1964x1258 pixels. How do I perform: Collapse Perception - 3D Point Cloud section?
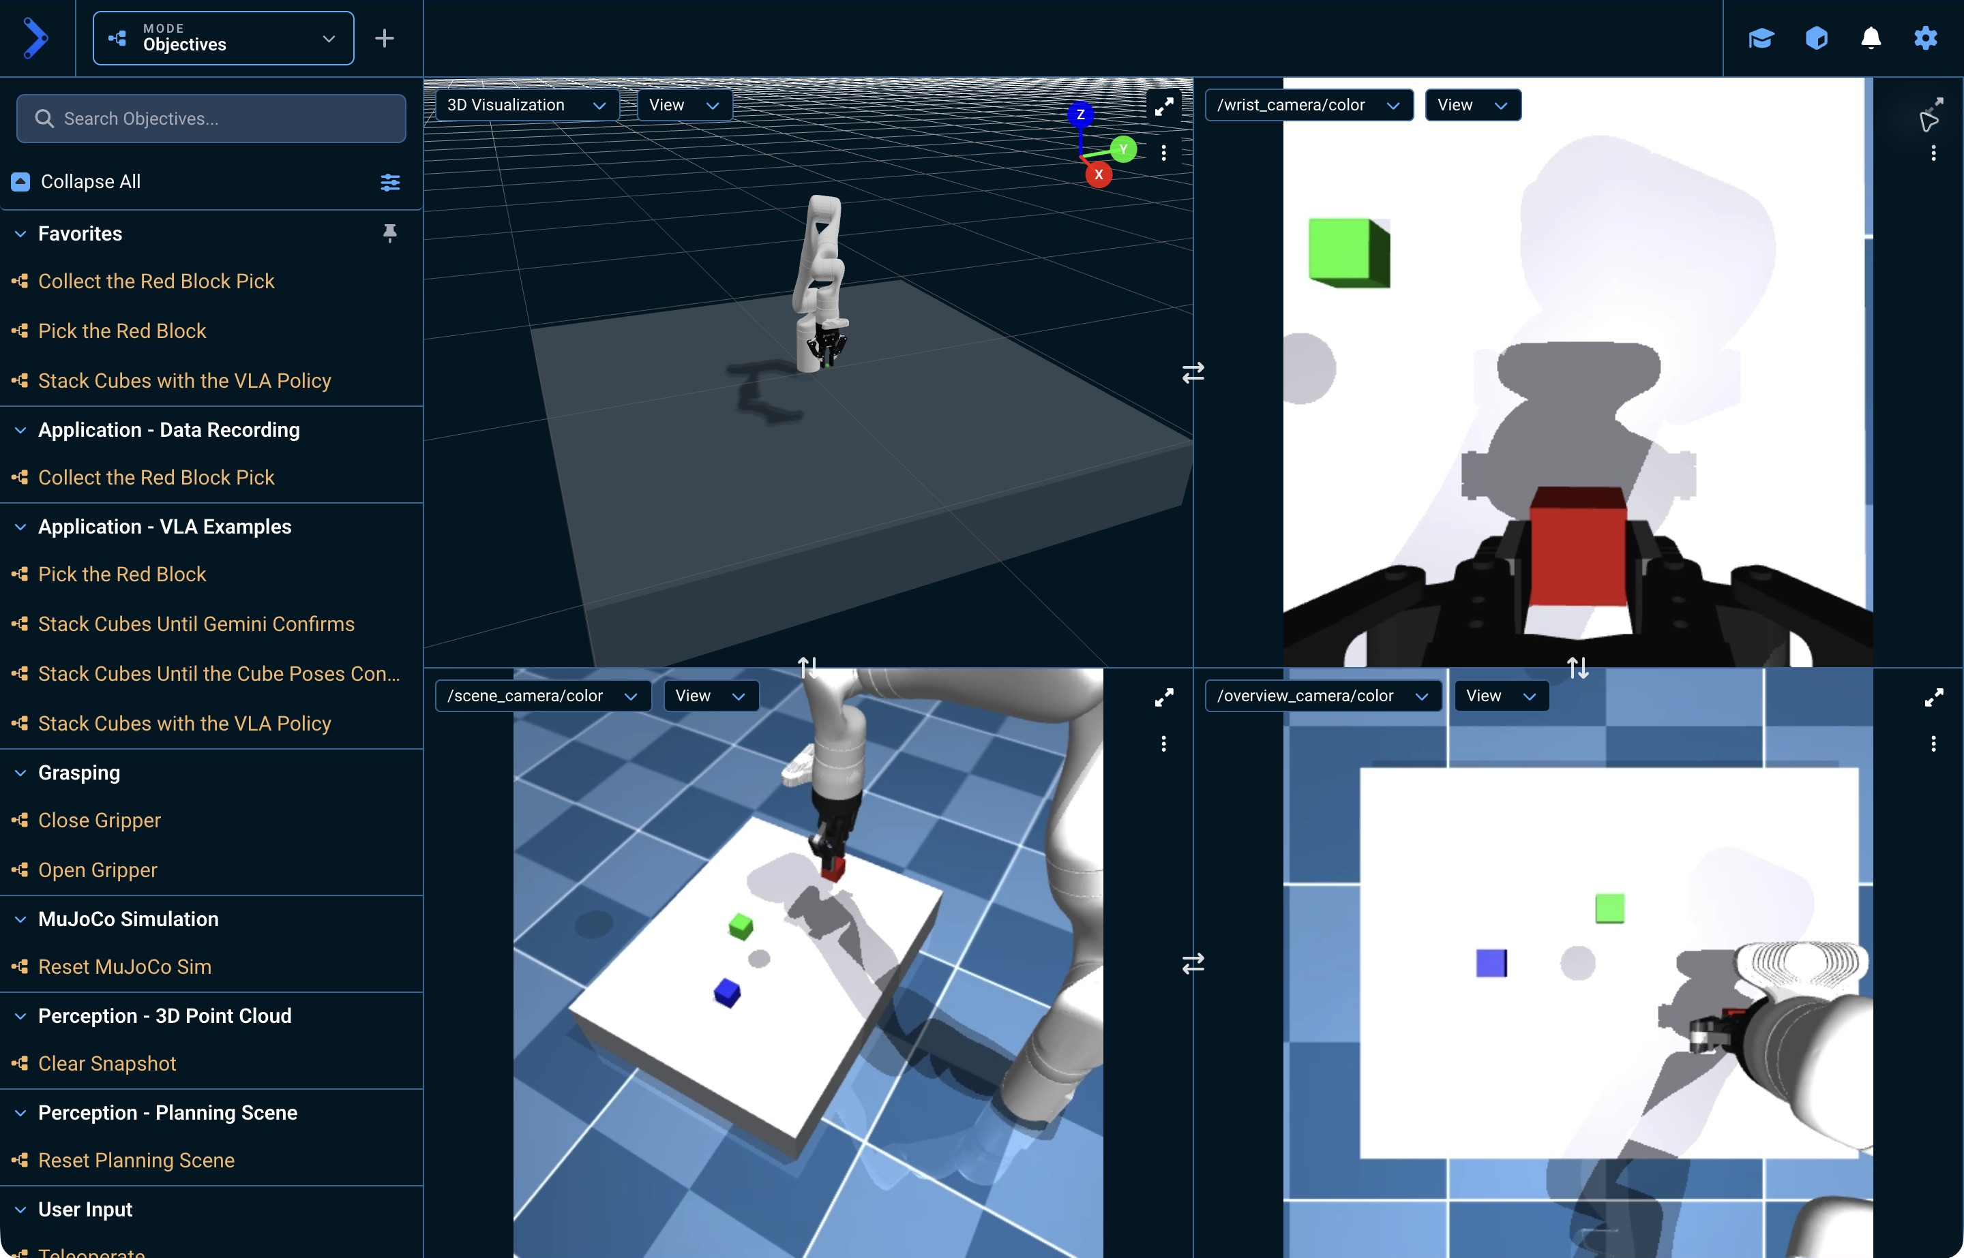pyautogui.click(x=20, y=1016)
